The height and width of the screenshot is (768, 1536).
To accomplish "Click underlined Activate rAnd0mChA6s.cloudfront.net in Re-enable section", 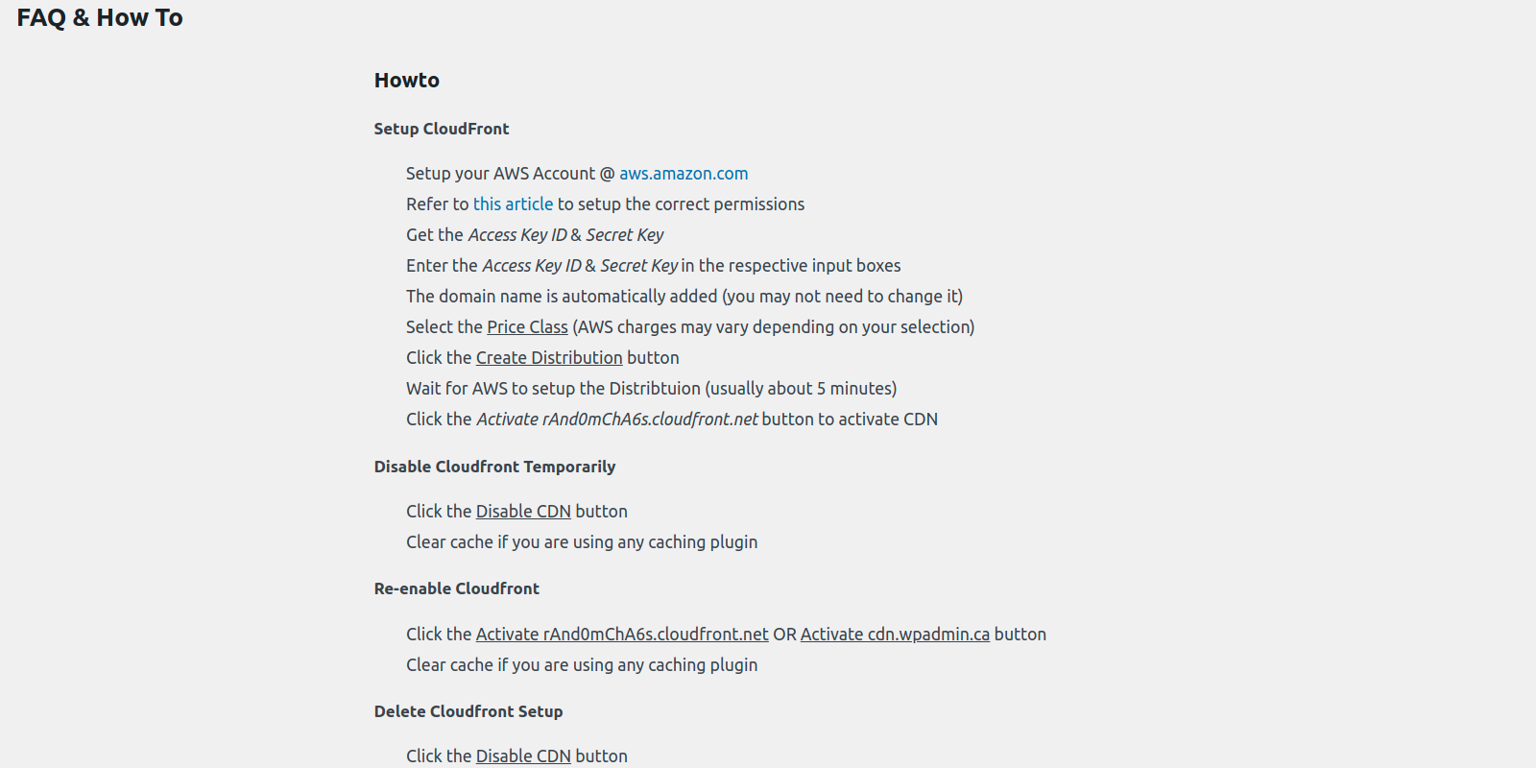I will tap(622, 635).
